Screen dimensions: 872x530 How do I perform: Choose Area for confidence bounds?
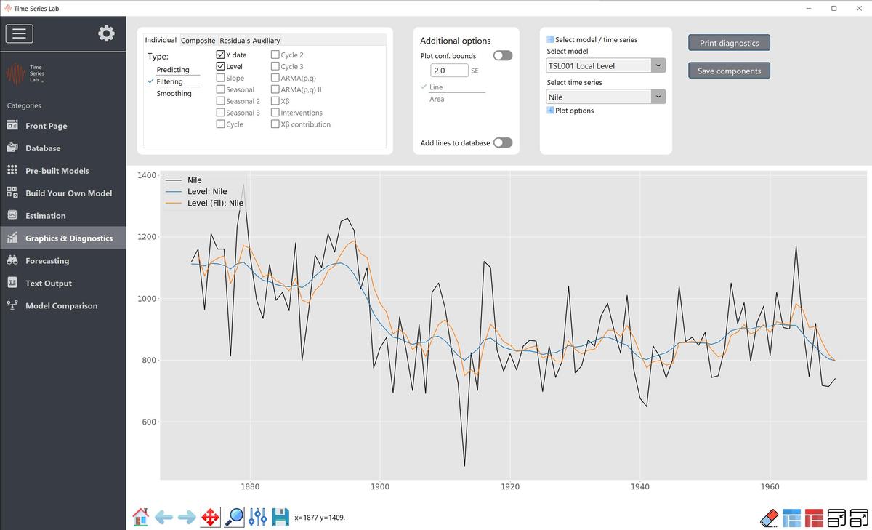(x=437, y=99)
